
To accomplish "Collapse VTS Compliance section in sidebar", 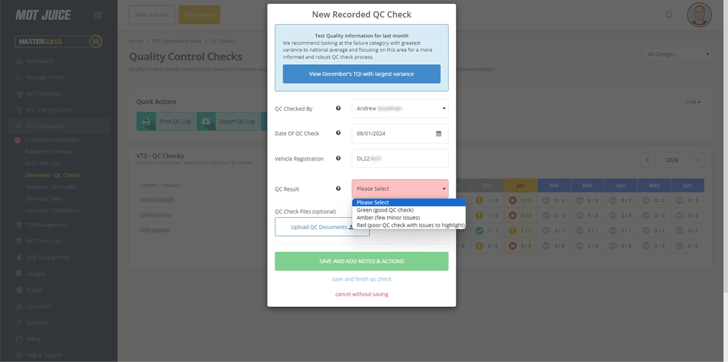I will coord(58,126).
